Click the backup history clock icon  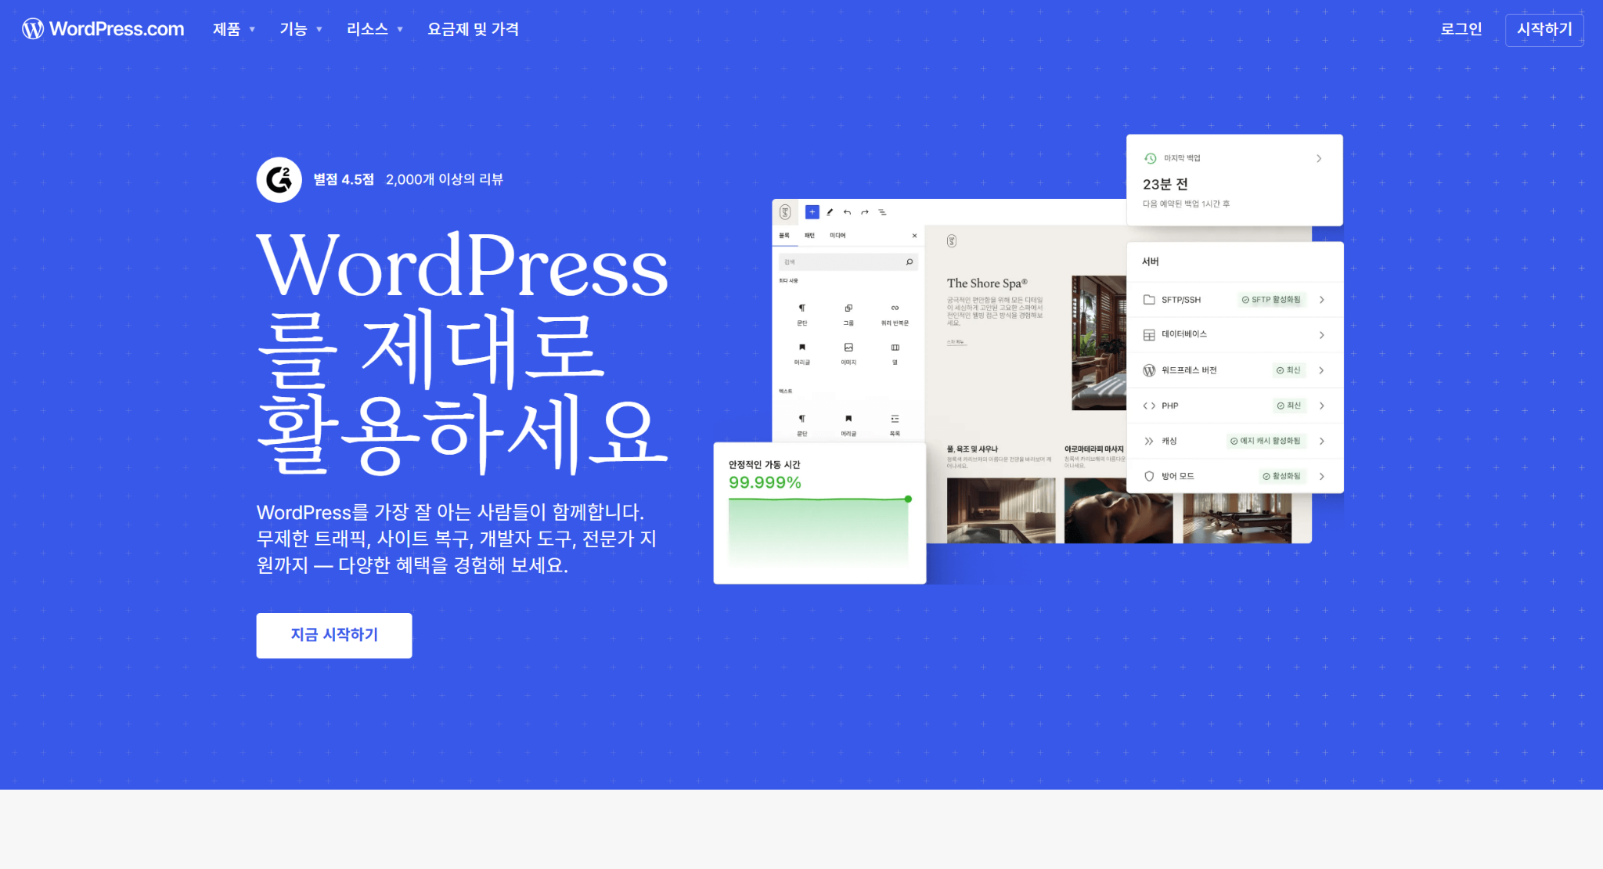point(1150,158)
